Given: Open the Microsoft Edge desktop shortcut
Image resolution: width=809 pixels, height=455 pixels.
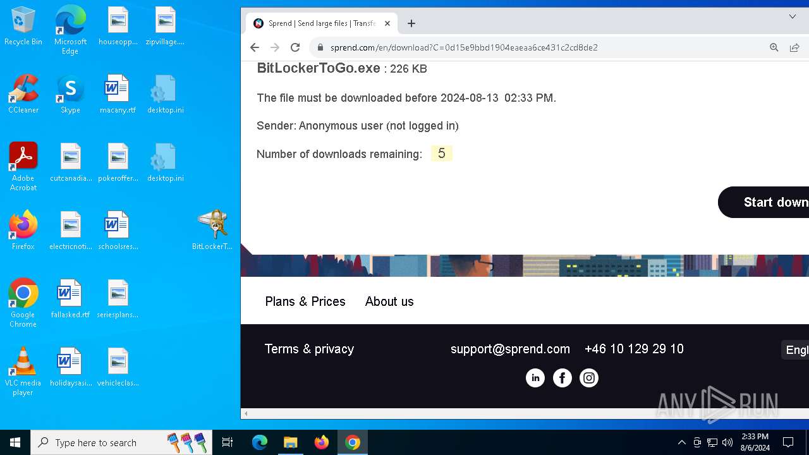Looking at the screenshot, I should 70,30.
